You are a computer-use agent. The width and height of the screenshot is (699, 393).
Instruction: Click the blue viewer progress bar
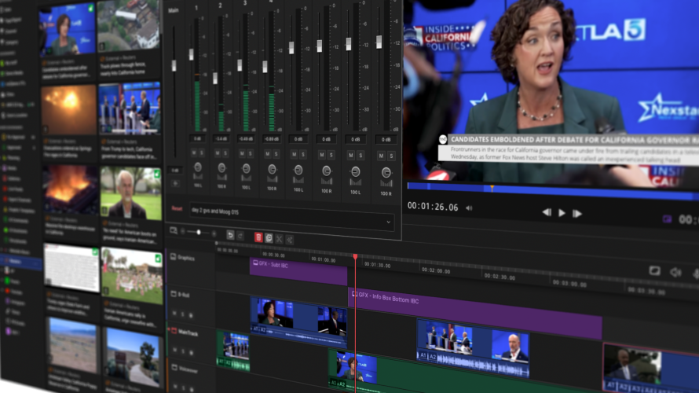[x=553, y=190]
